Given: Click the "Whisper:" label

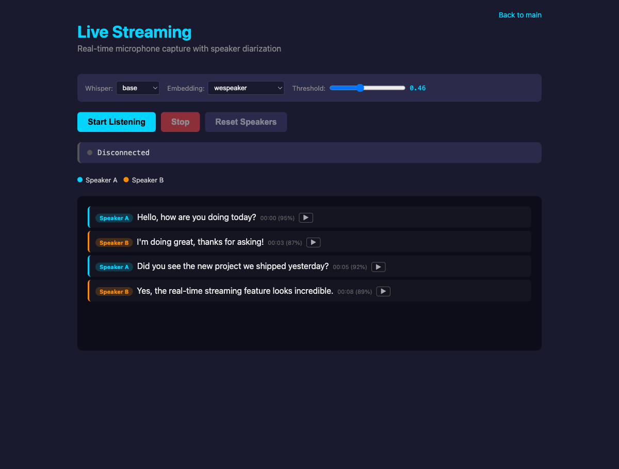Looking at the screenshot, I should coord(99,88).
